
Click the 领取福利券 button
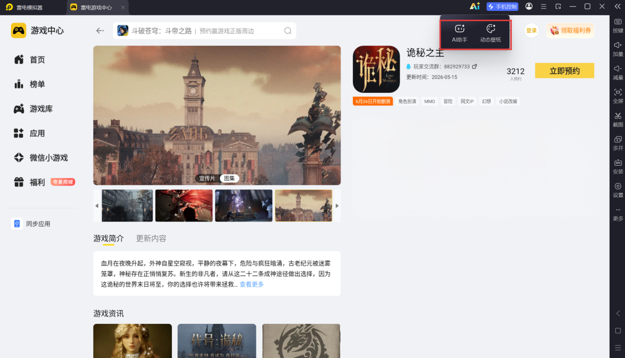click(x=570, y=31)
